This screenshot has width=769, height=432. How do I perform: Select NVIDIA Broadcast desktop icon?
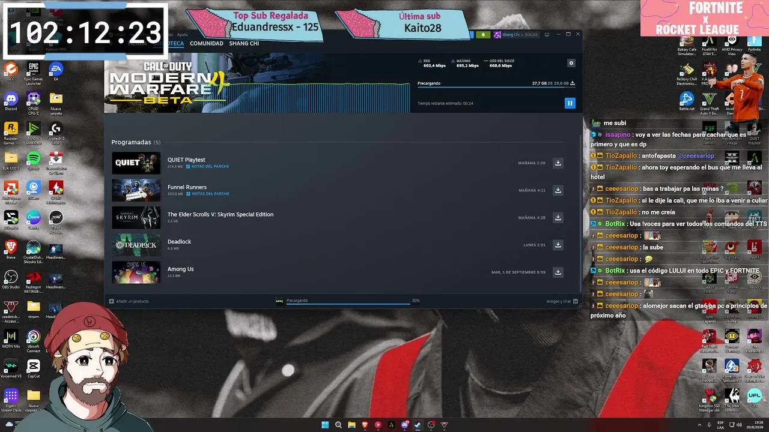(x=34, y=133)
